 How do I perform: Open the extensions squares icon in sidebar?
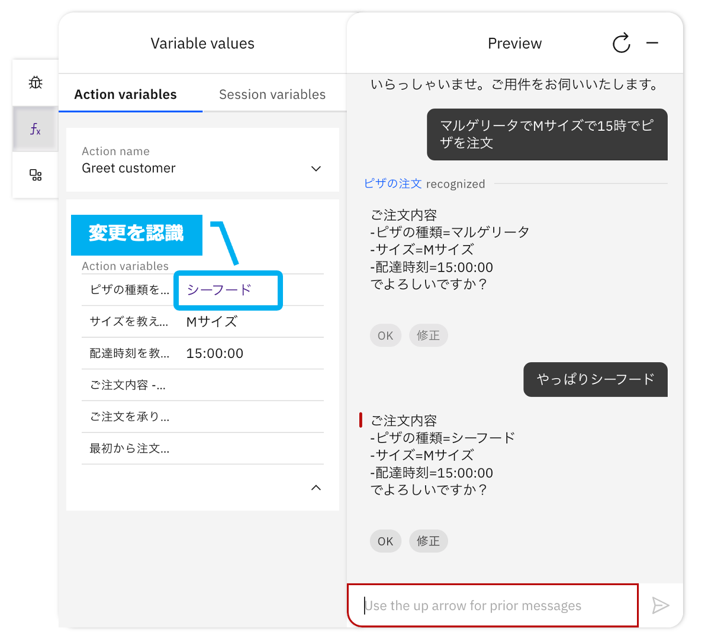pos(35,175)
